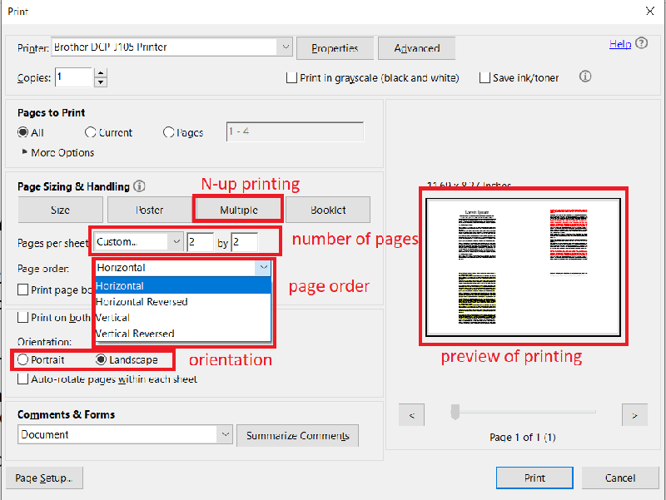This screenshot has height=500, width=666.
Task: Check Auto-rotate pages within each sheet
Action: click(22, 379)
